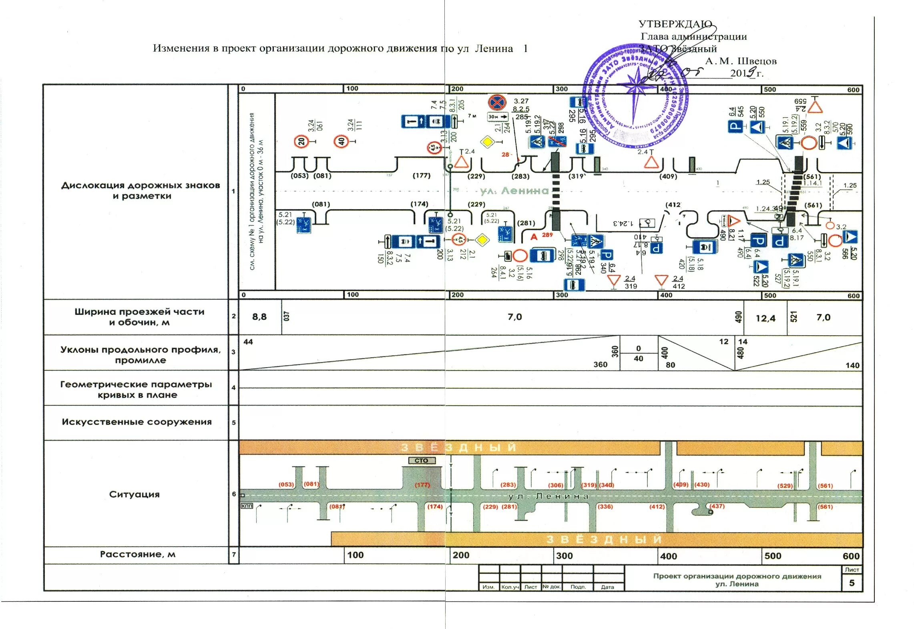Click the round purple administration stamp

tap(635, 96)
